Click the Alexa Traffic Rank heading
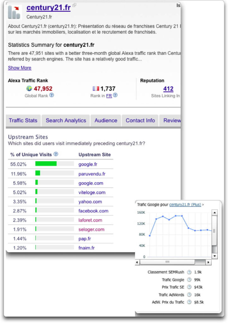Screen dimensions: 228x323 click(28, 80)
